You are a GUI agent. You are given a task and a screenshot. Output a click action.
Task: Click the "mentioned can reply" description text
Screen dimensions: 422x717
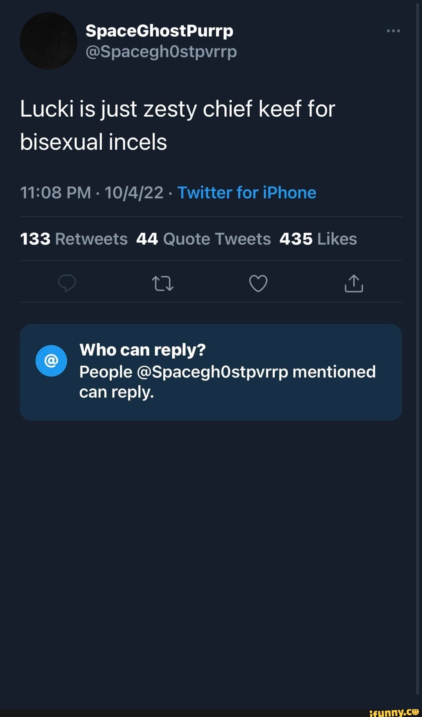(x=227, y=382)
